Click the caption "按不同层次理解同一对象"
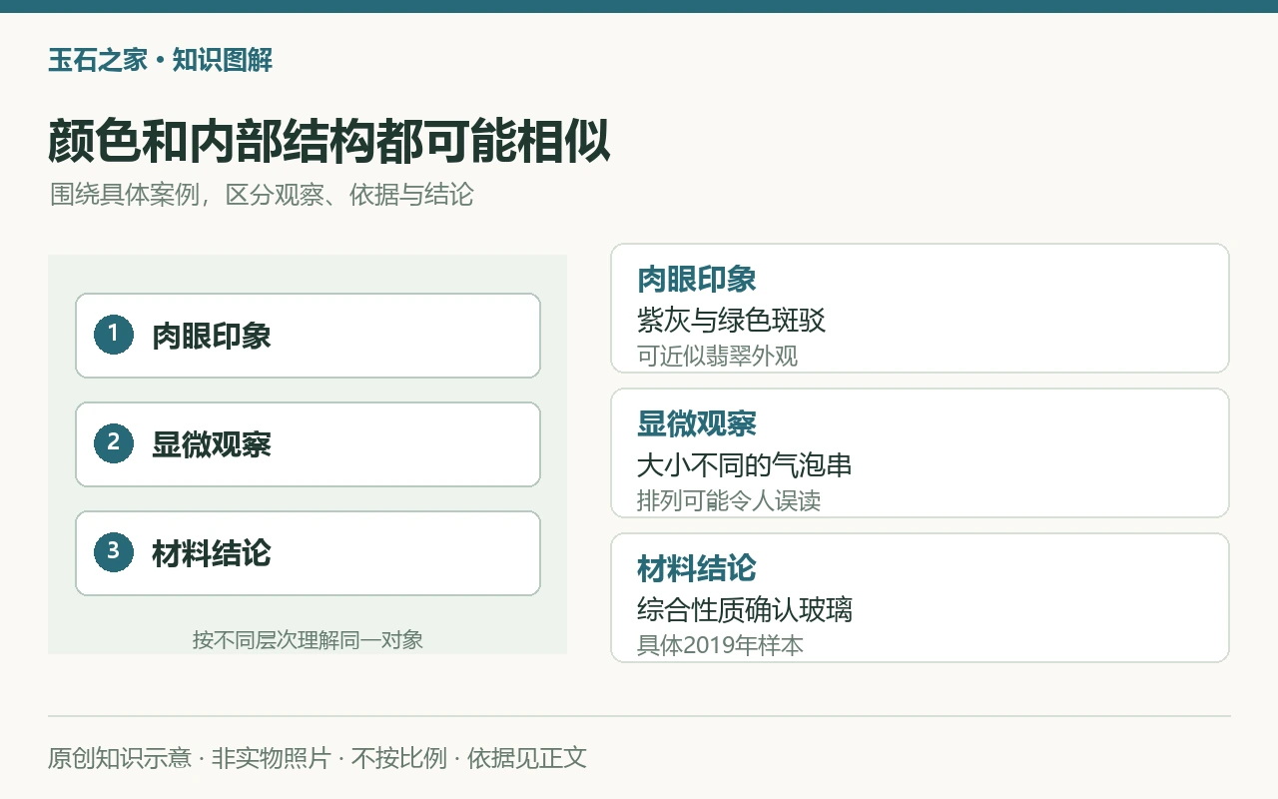 [308, 640]
